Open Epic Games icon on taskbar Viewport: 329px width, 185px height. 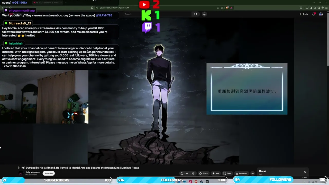point(207,182)
